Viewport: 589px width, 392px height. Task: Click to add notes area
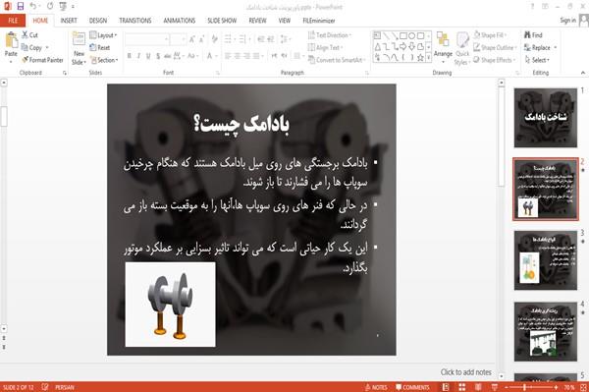(465, 372)
